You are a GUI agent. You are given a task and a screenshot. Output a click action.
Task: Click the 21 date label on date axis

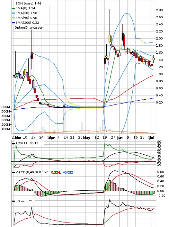pos(72,137)
